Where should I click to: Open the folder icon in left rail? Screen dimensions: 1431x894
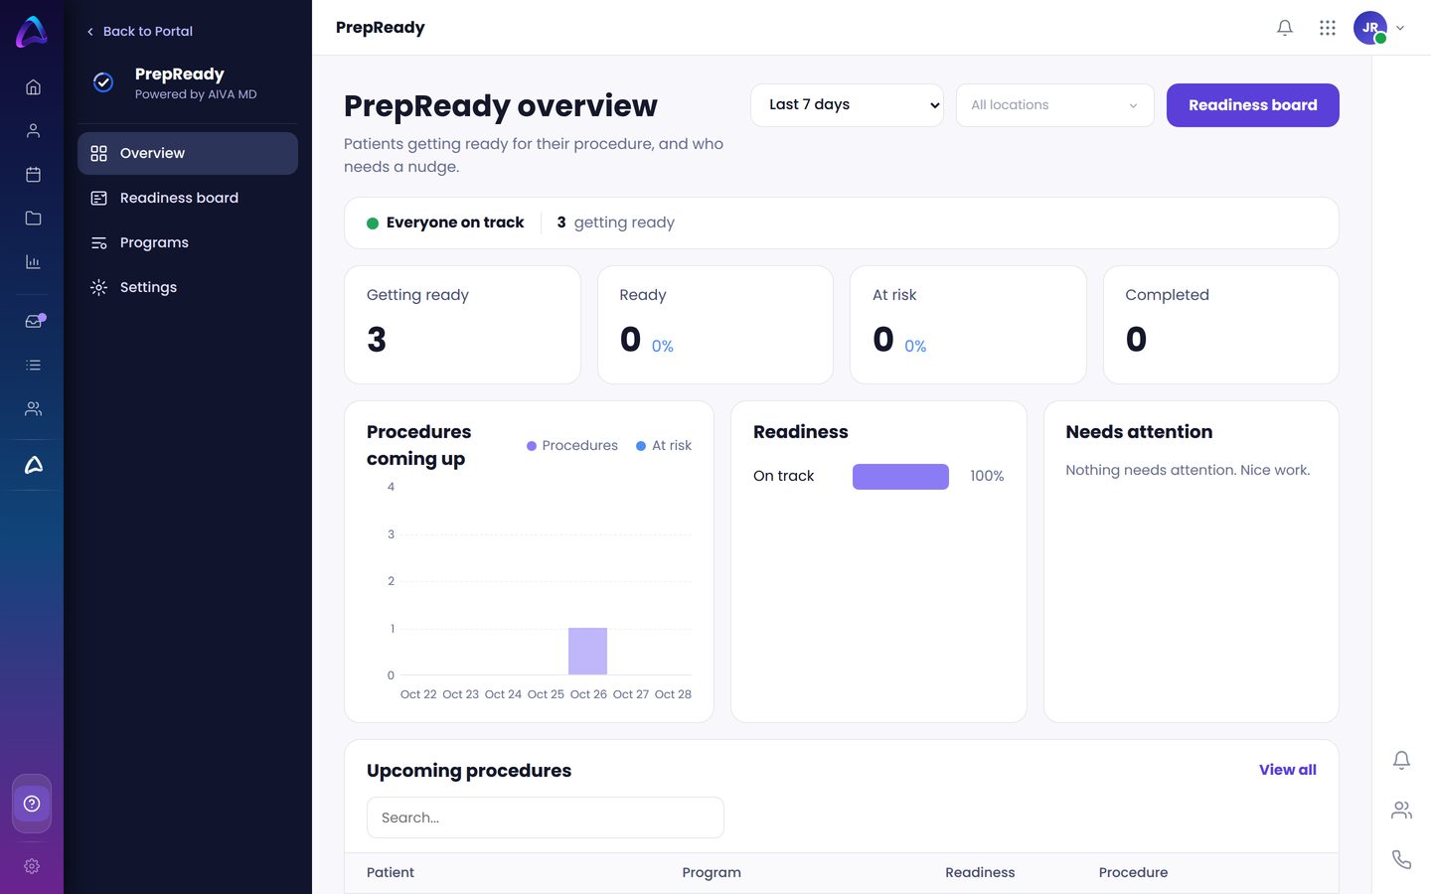click(33, 219)
